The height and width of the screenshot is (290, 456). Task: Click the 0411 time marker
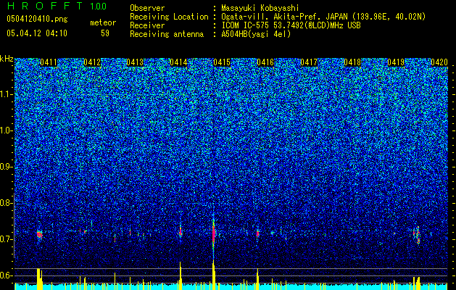point(49,62)
